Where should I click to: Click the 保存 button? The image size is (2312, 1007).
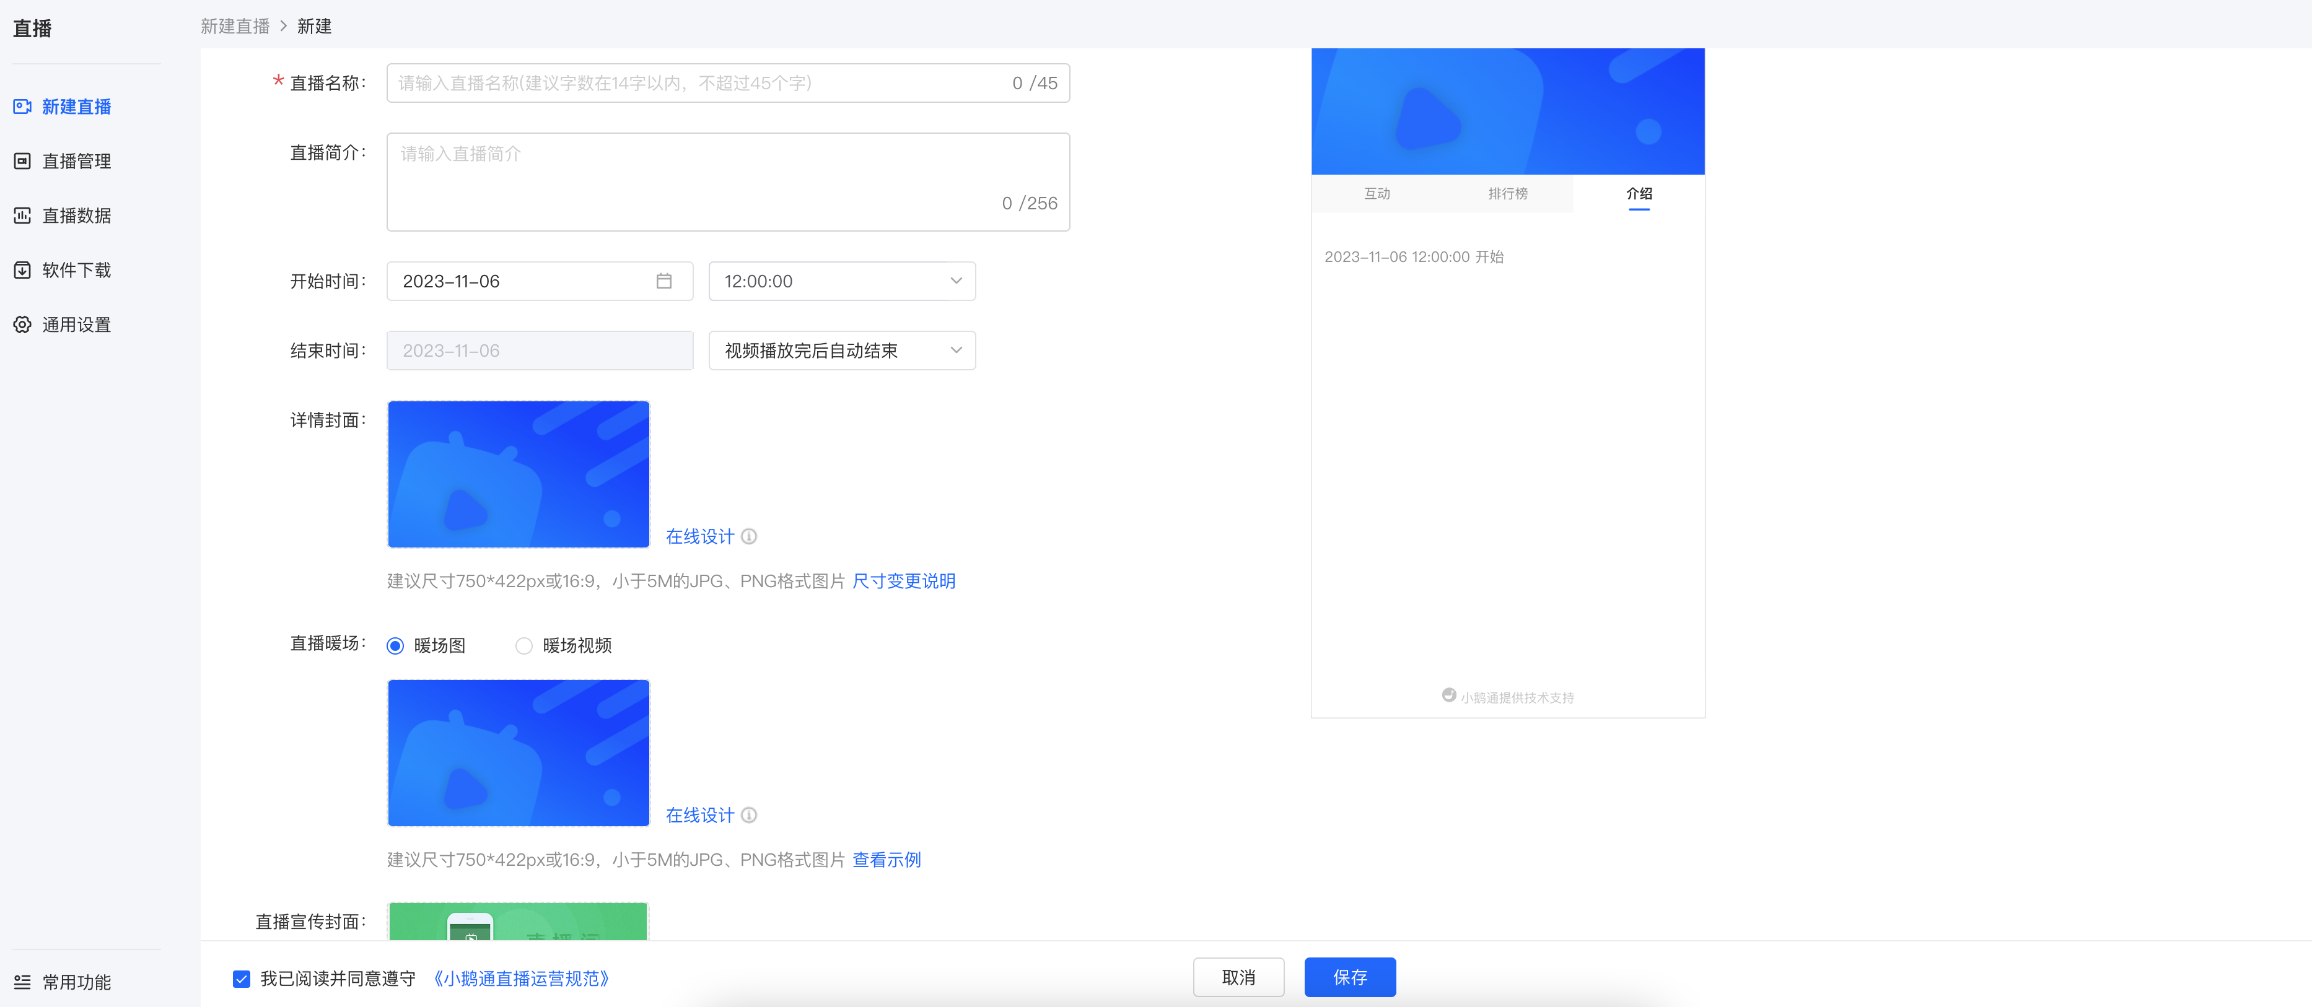[1350, 977]
